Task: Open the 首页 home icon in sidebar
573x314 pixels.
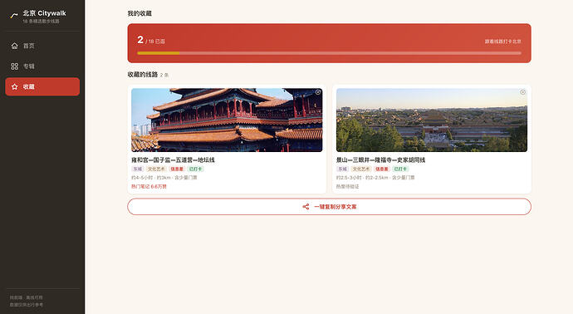Action: (x=15, y=46)
